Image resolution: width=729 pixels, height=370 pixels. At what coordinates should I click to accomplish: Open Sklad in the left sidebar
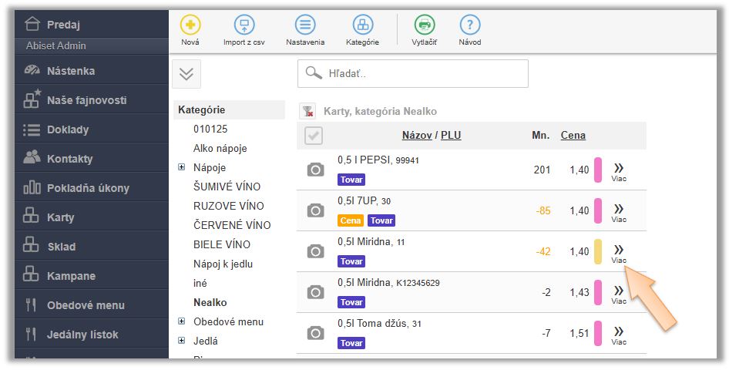[62, 247]
